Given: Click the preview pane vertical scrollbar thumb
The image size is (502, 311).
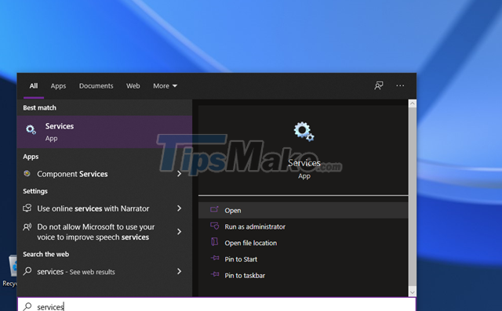Looking at the screenshot, I should (413, 197).
